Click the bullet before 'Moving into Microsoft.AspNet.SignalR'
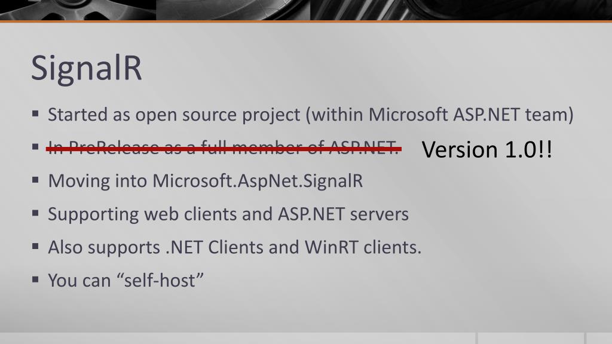Viewport: 612px width, 344px height. tap(35, 180)
